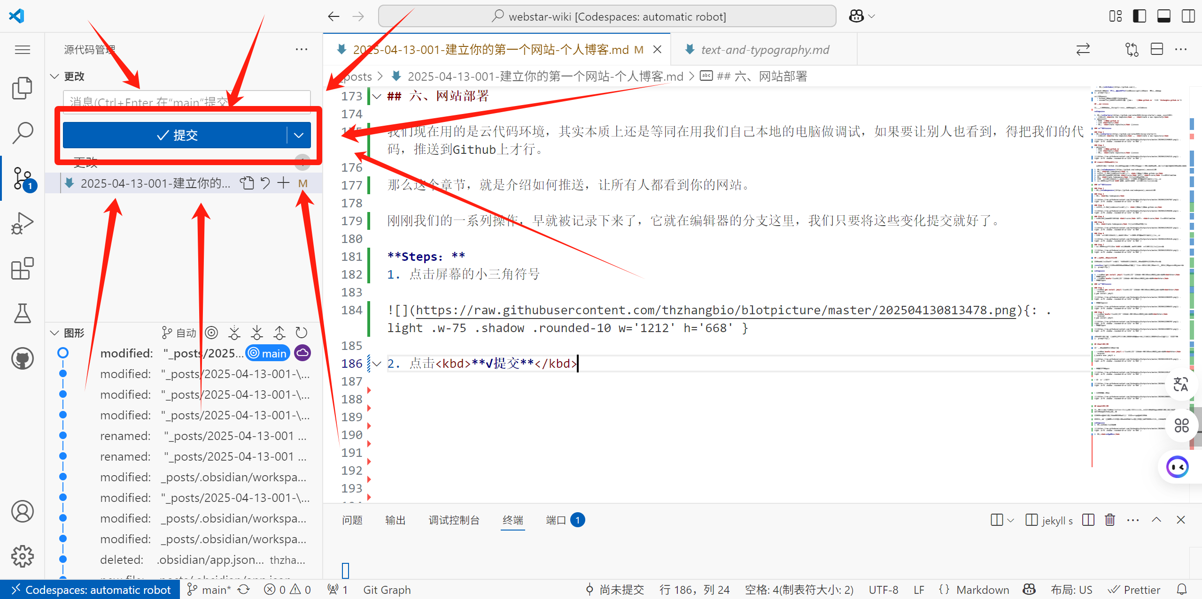The height and width of the screenshot is (599, 1202).
Task: Stage changes with plus icon
Action: tap(283, 183)
